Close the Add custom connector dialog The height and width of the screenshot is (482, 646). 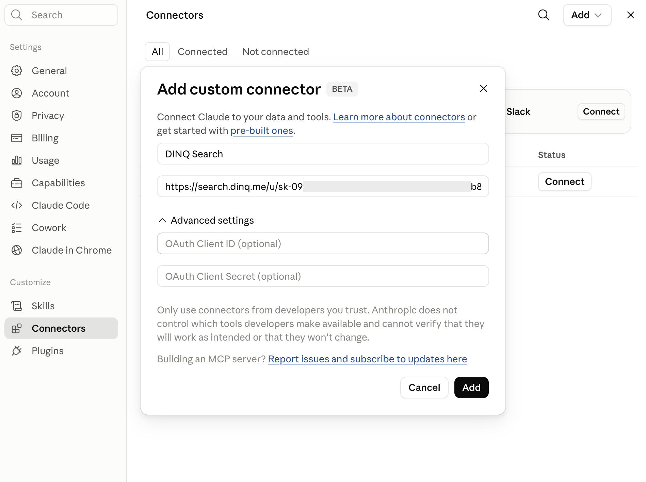click(483, 88)
